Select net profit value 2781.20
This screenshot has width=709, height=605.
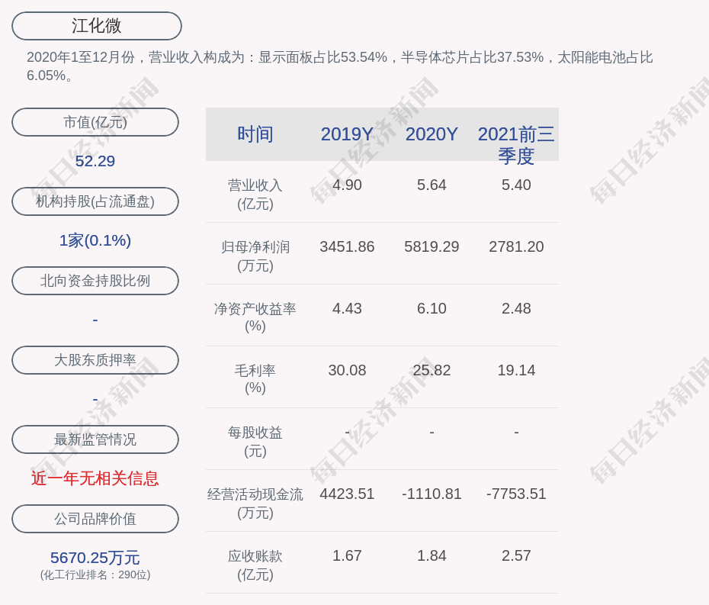tap(516, 246)
